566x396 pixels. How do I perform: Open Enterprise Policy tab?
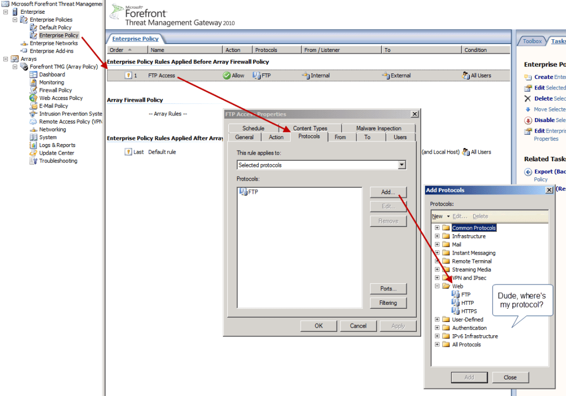point(135,39)
